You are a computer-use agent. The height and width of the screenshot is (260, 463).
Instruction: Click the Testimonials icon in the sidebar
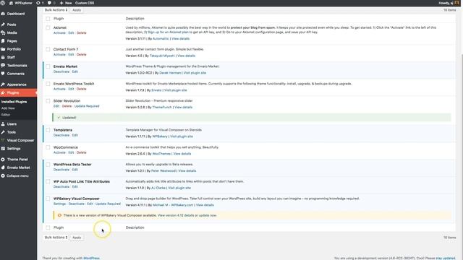[3, 66]
